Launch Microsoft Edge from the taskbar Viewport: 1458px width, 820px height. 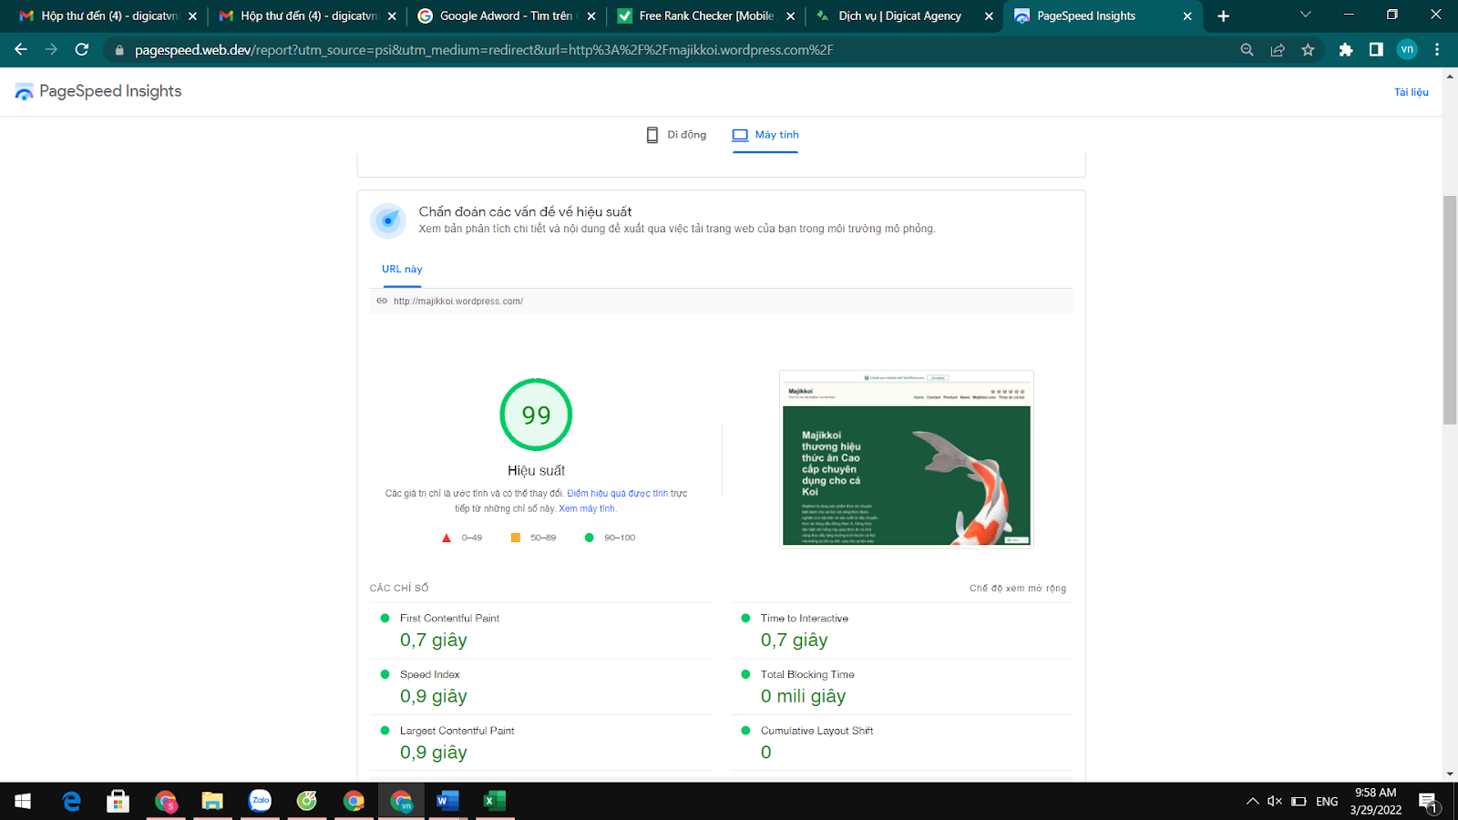71,801
